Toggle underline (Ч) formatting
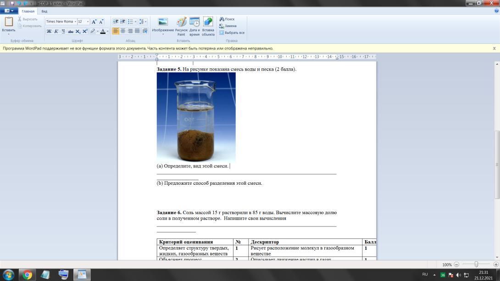Viewport: 500px width, 281px height. [63, 31]
